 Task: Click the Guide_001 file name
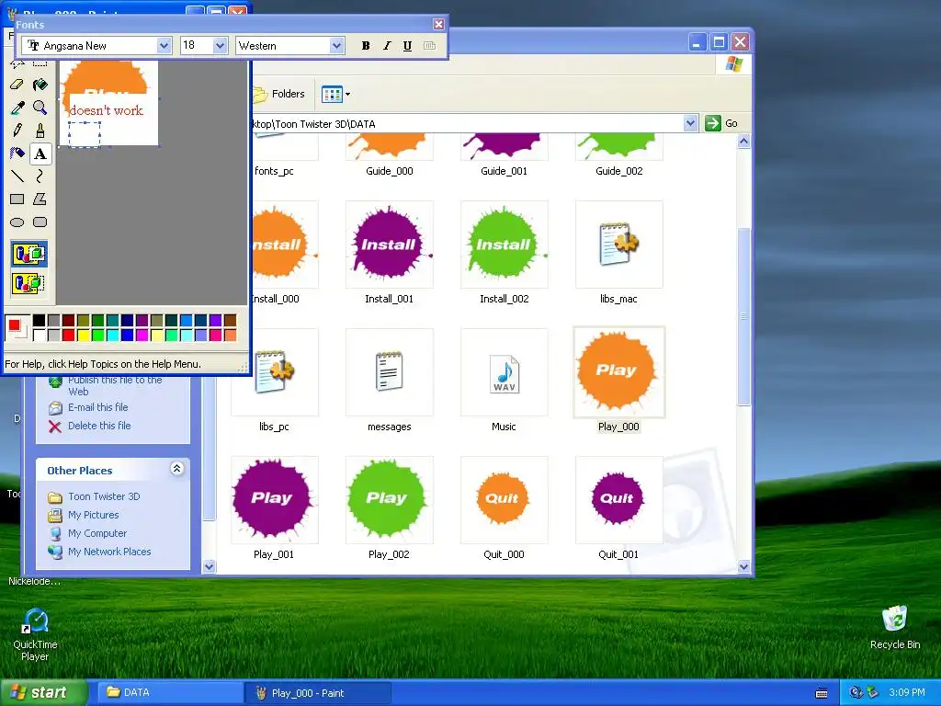pyautogui.click(x=505, y=171)
